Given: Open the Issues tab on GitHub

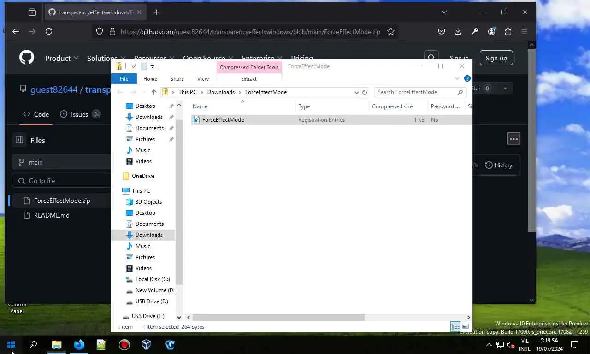Looking at the screenshot, I should pyautogui.click(x=80, y=114).
